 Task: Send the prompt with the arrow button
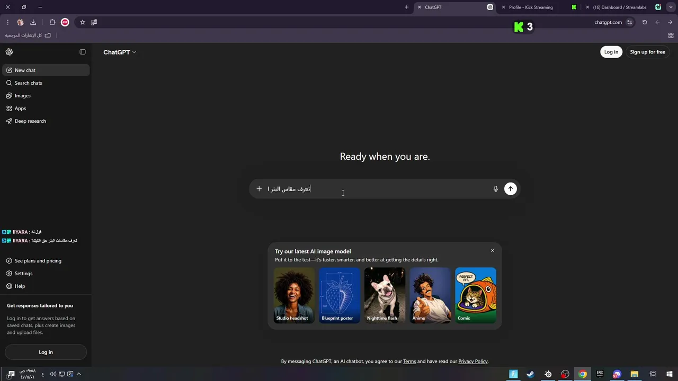pos(511,188)
